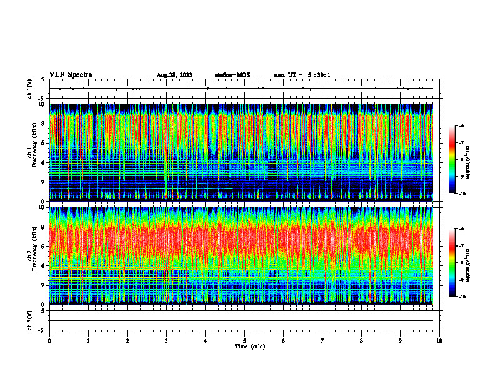
Task: Click the ch.1 colorbar unit label log(PSD)
Action: tap(468, 163)
